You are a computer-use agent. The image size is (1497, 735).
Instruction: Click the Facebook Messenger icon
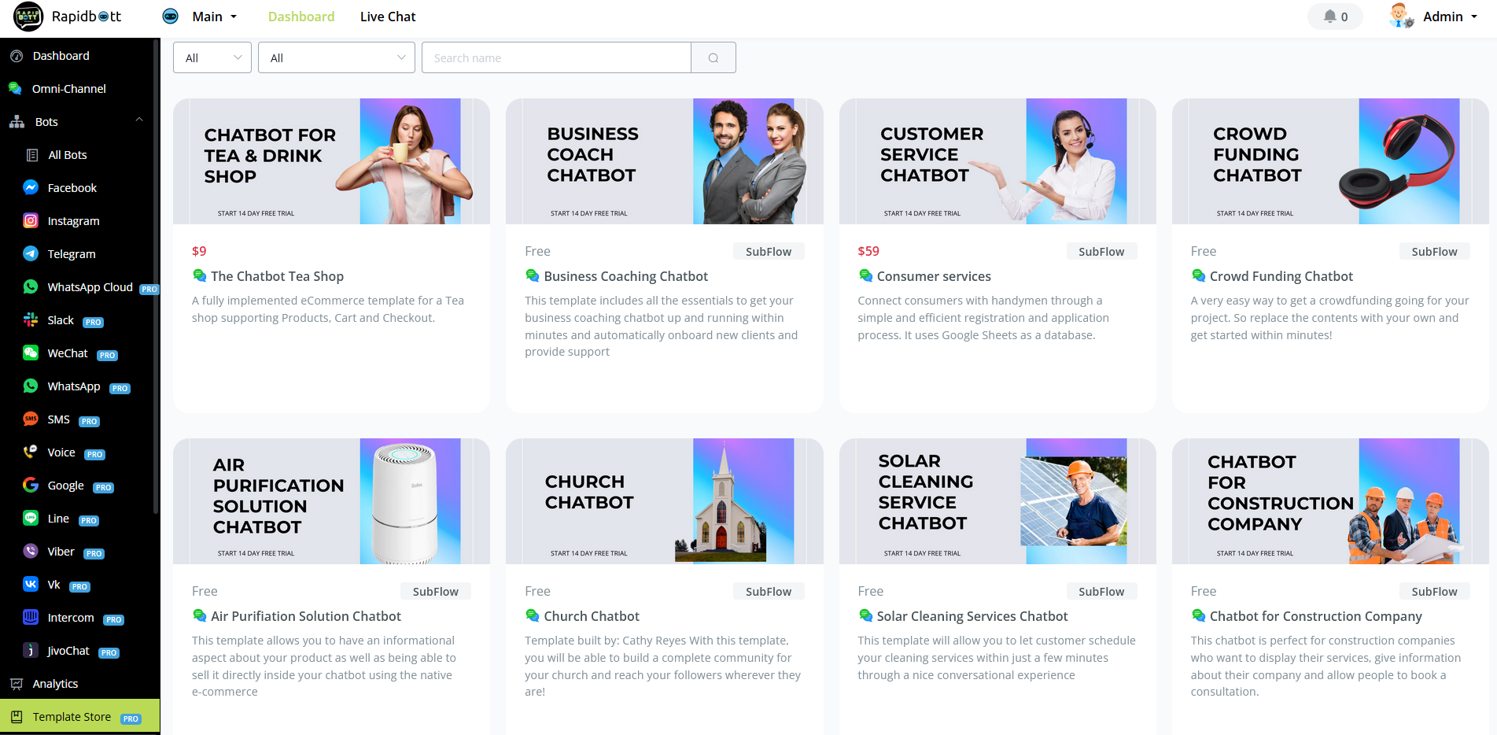pos(31,188)
